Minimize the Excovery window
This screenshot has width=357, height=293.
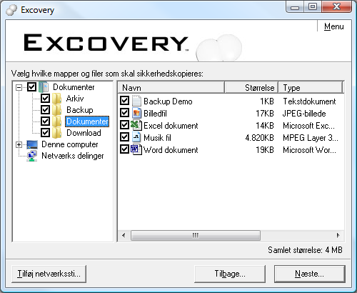click(295, 7)
